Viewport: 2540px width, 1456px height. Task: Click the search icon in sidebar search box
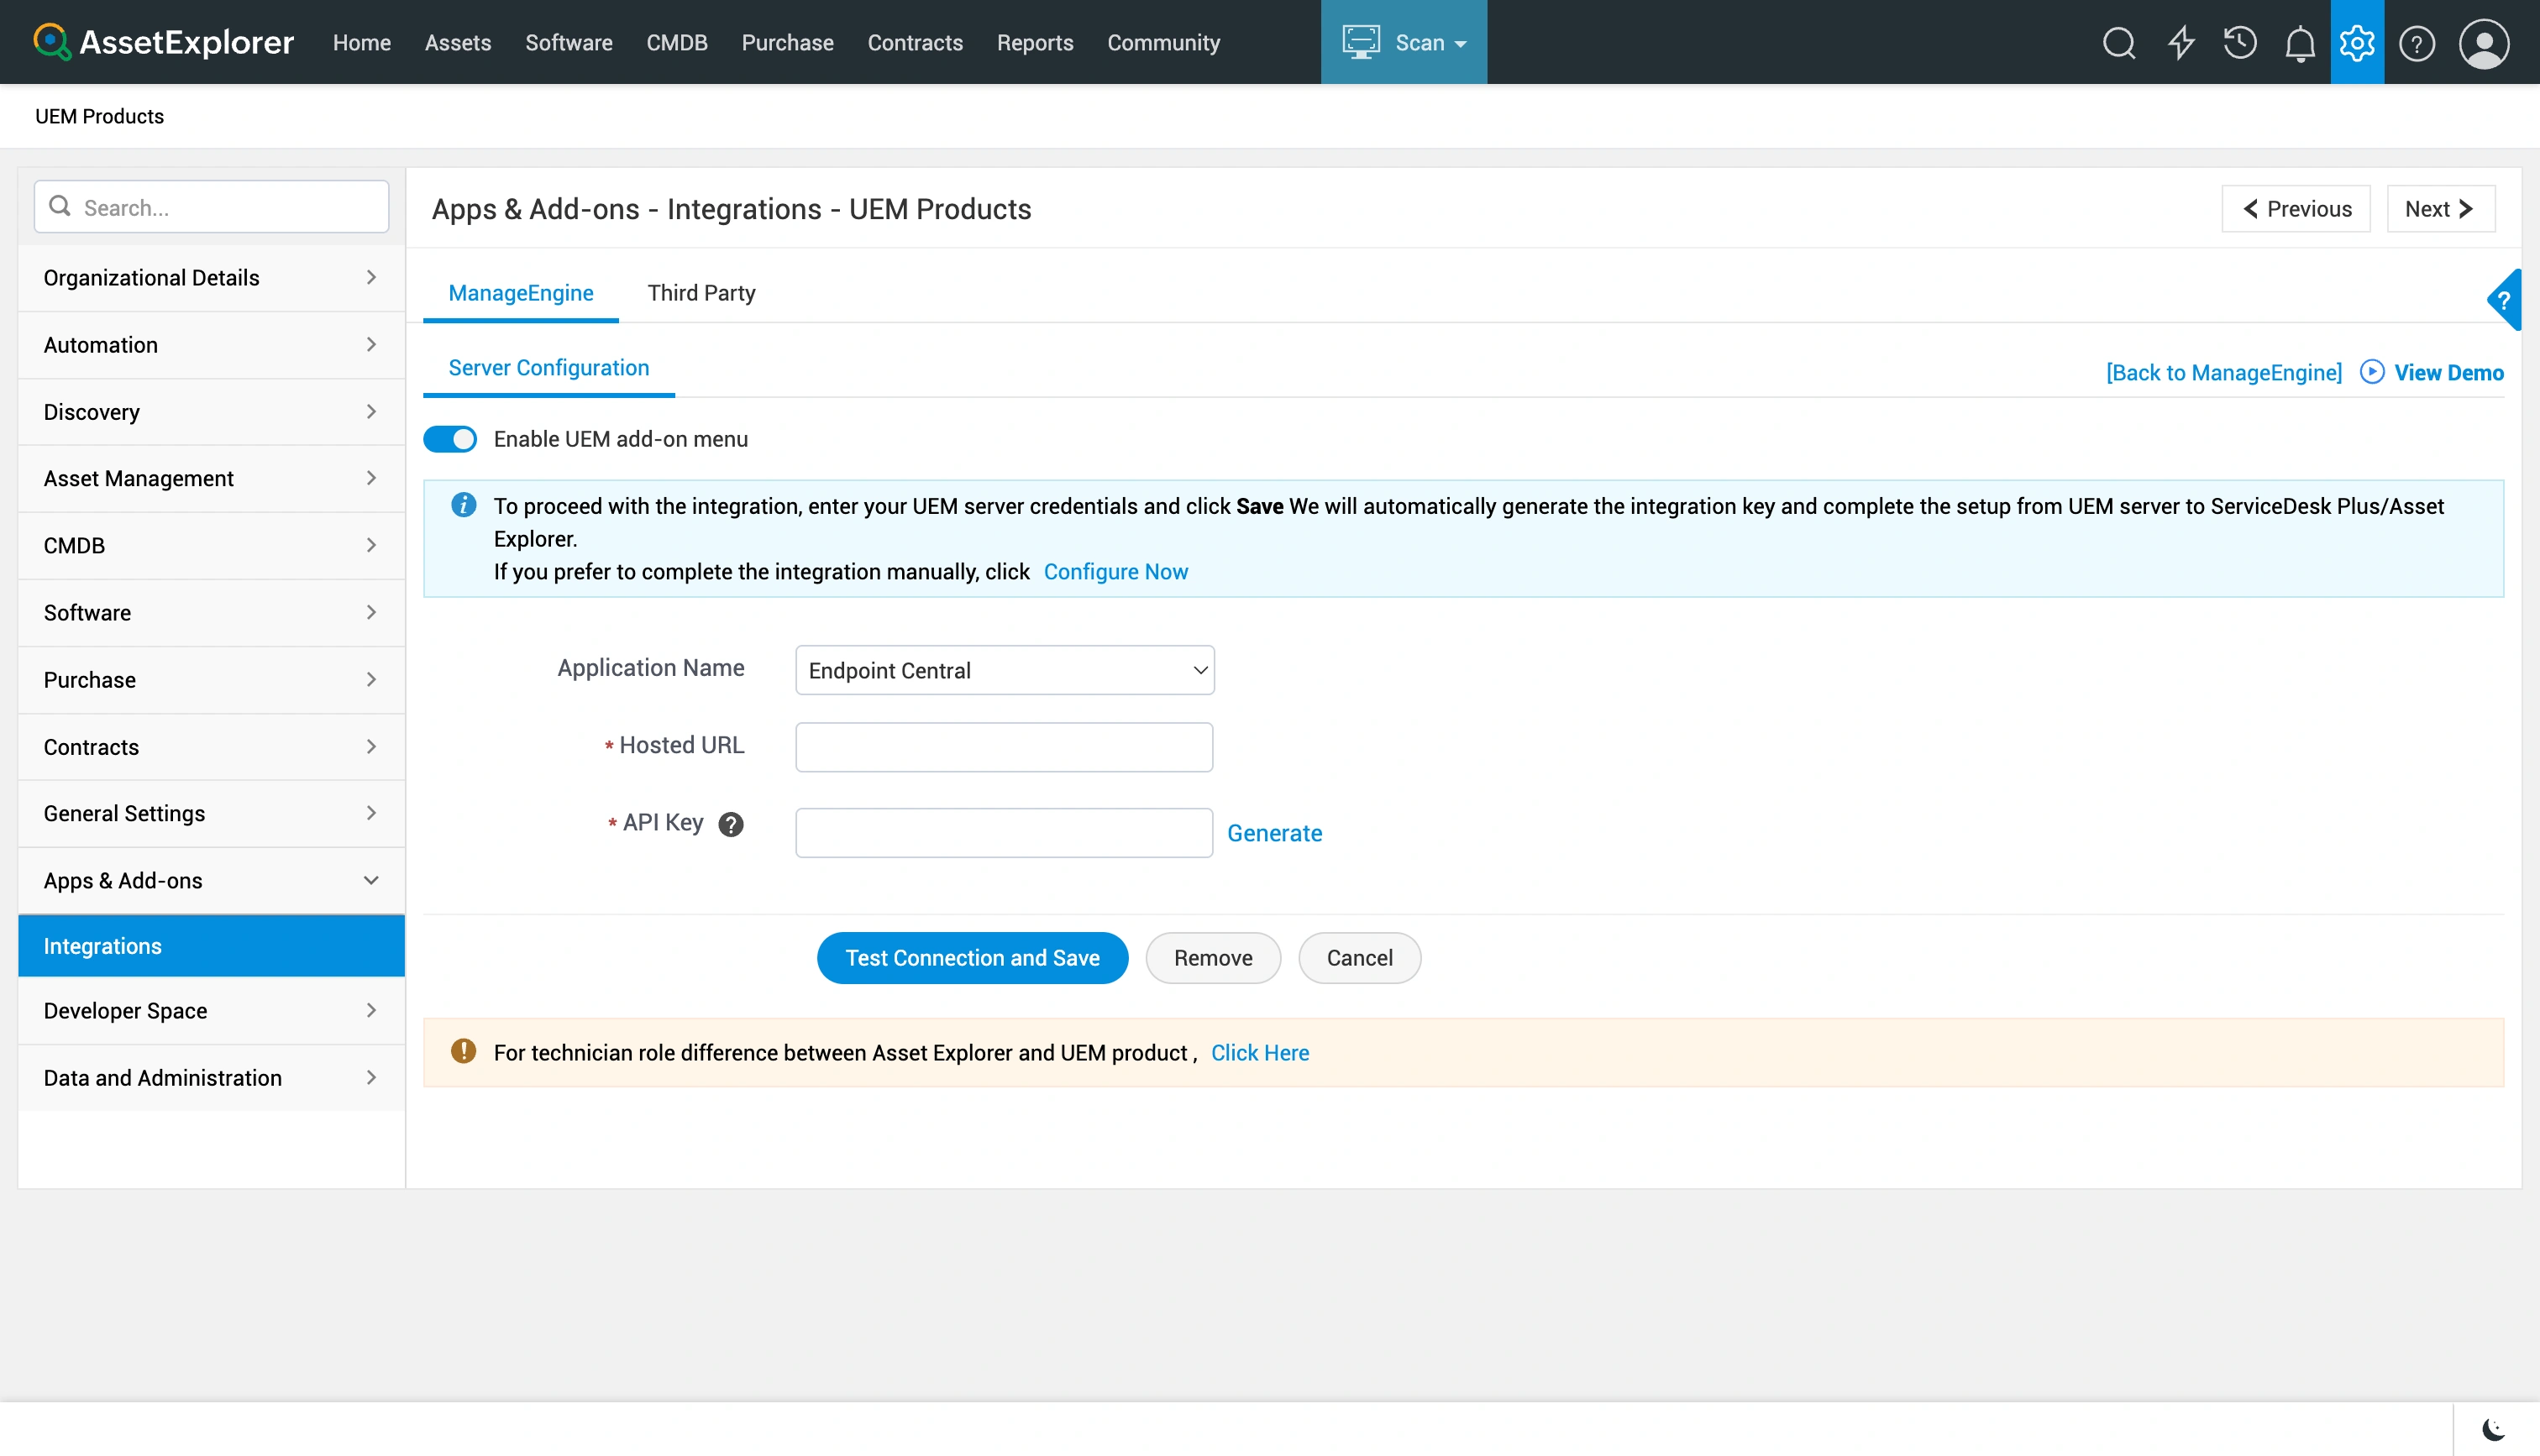pos(60,206)
